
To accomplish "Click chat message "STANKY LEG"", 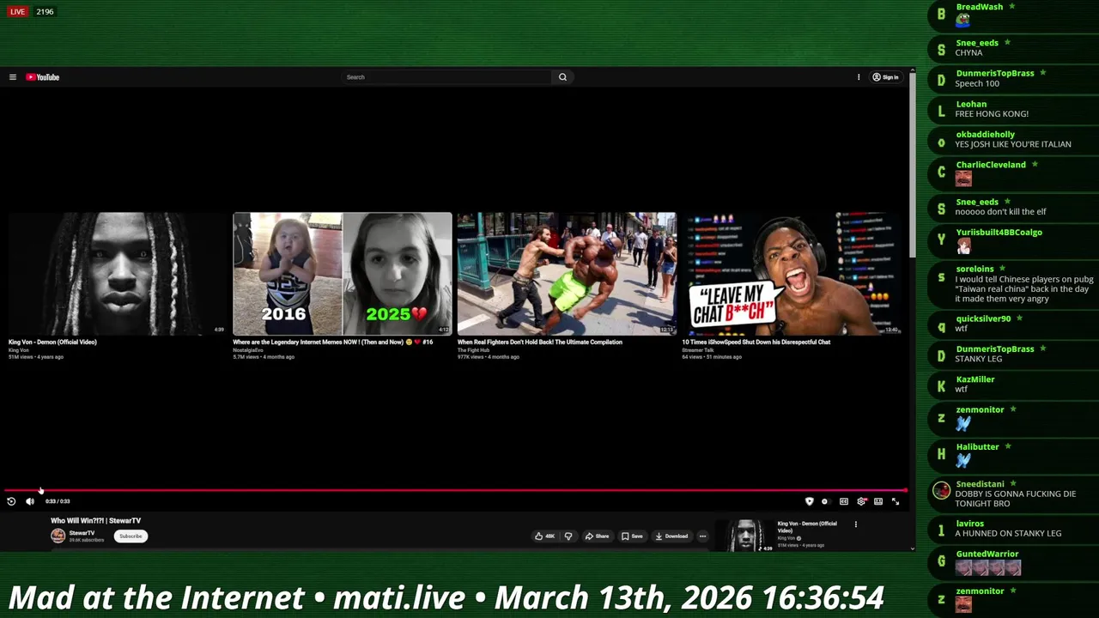I will click(x=979, y=359).
